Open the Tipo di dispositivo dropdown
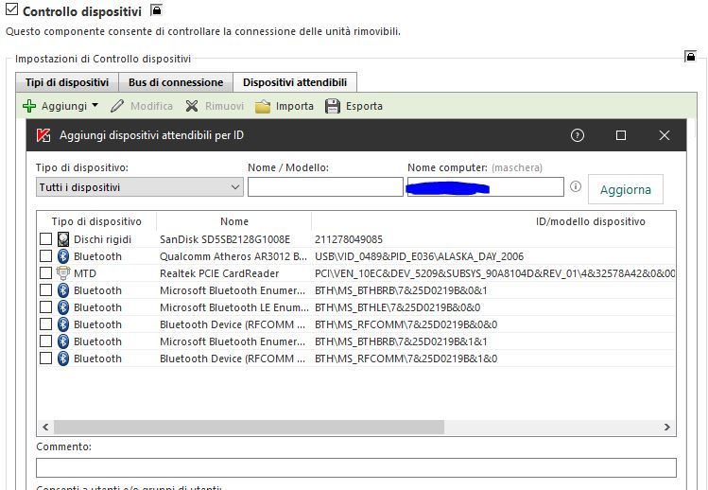Viewport: 708px width, 490px height. pyautogui.click(x=140, y=187)
